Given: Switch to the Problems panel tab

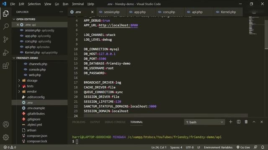Looking at the screenshot, I should 79,122.
